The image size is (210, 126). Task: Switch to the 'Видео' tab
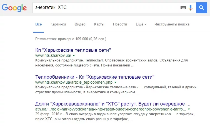coord(80,24)
